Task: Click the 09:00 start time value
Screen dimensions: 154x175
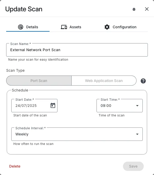Action: coord(106,106)
